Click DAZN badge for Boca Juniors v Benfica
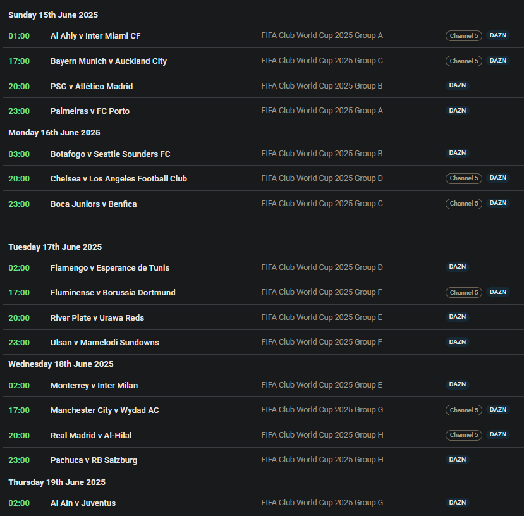 tap(497, 203)
